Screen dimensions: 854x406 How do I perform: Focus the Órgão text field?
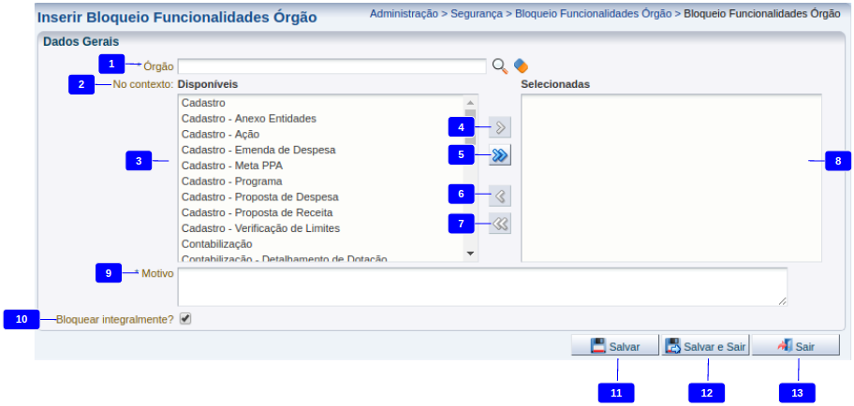(x=331, y=66)
